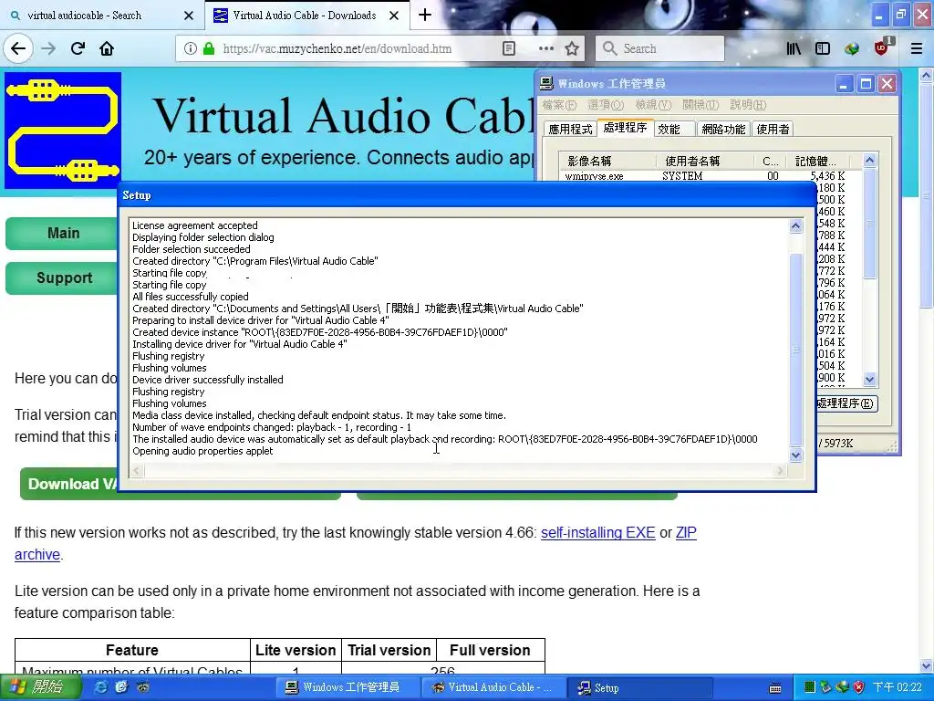Viewport: 934px width, 701px height.
Task: Open page actions three-dot menu
Action: tap(545, 48)
